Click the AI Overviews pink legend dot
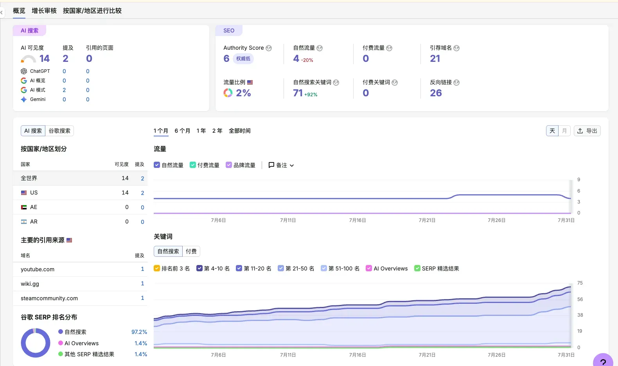Screen dimensions: 618x366 click(61, 343)
